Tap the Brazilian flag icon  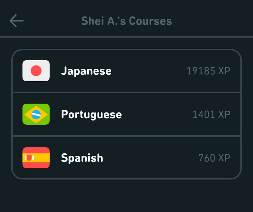point(36,114)
